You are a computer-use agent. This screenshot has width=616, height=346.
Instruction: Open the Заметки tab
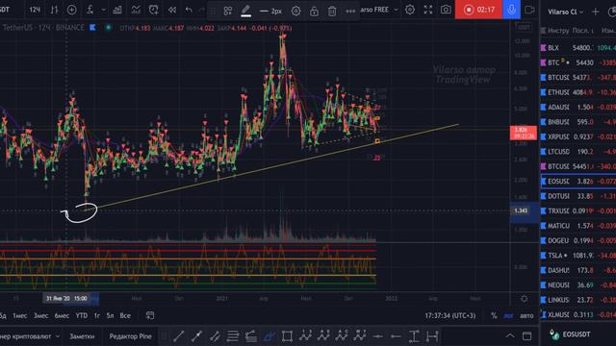click(82, 336)
